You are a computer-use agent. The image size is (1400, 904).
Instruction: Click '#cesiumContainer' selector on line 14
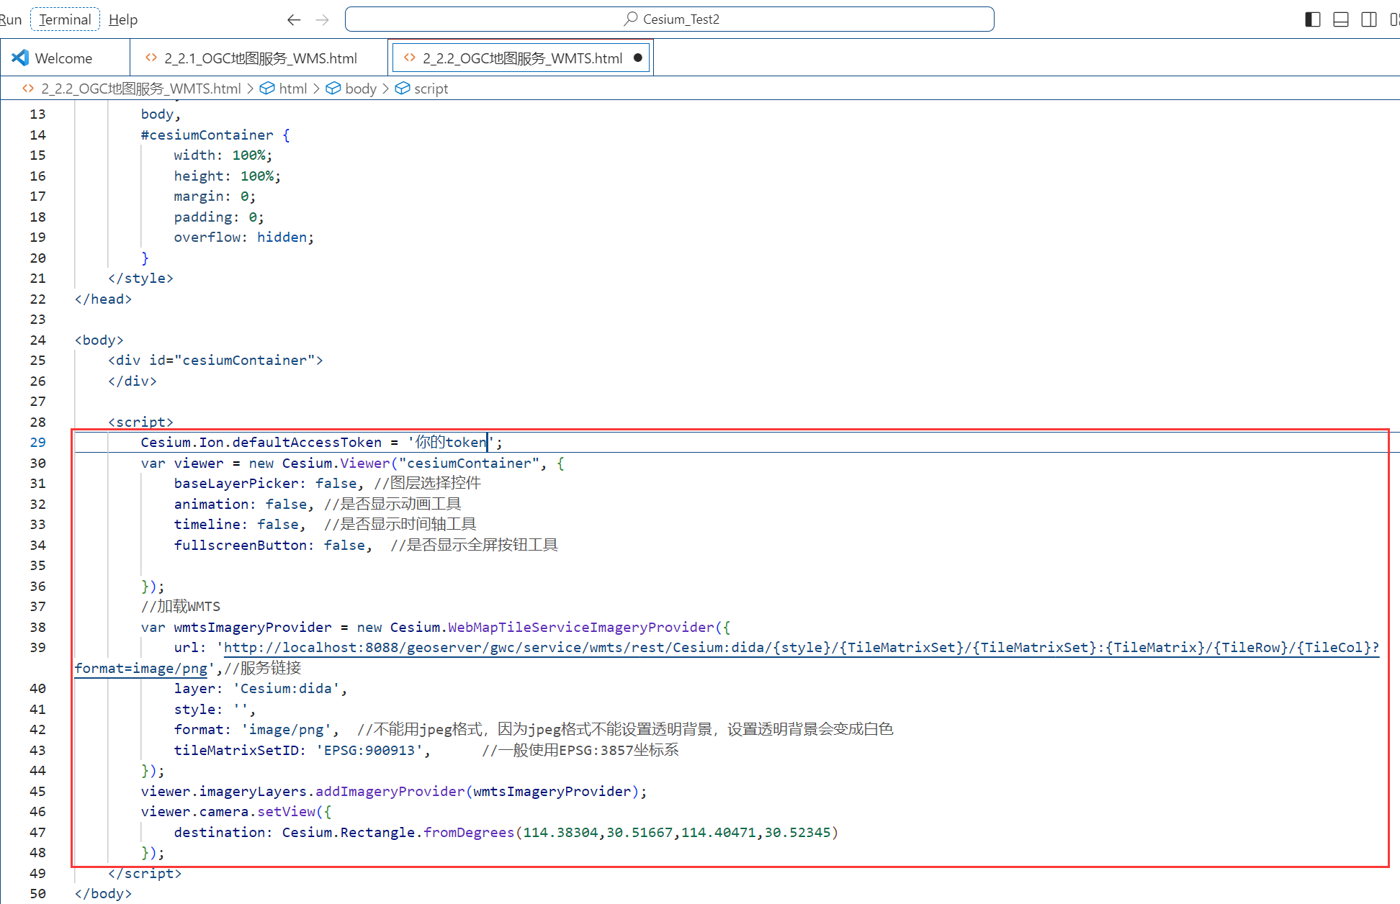tap(207, 135)
